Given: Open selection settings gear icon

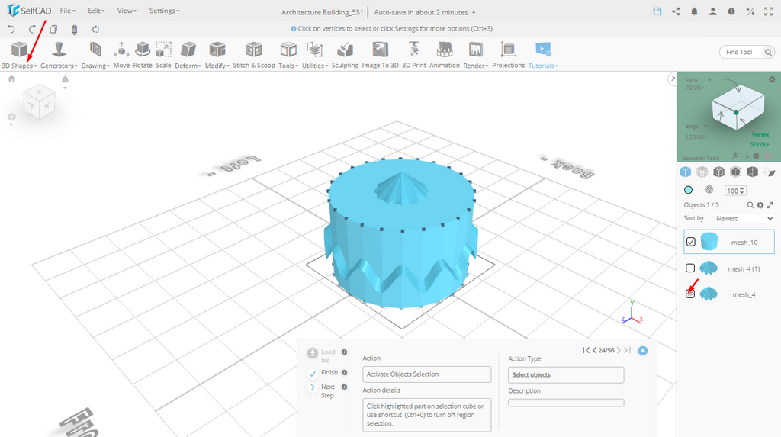Looking at the screenshot, I should pyautogui.click(x=772, y=79).
